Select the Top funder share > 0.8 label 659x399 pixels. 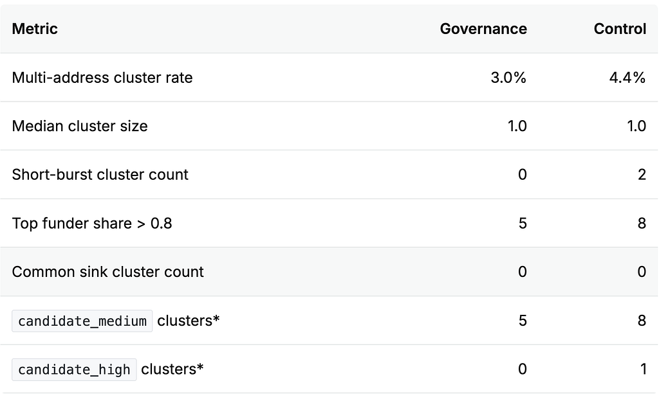click(92, 224)
